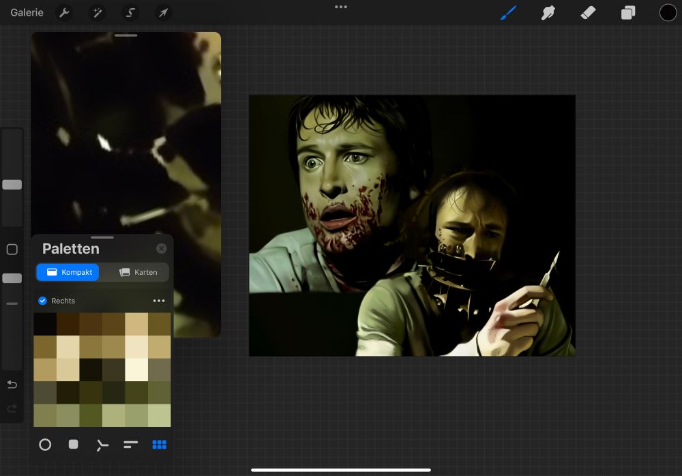Switch to the Classic color square tab
The width and height of the screenshot is (682, 476).
[x=74, y=444]
